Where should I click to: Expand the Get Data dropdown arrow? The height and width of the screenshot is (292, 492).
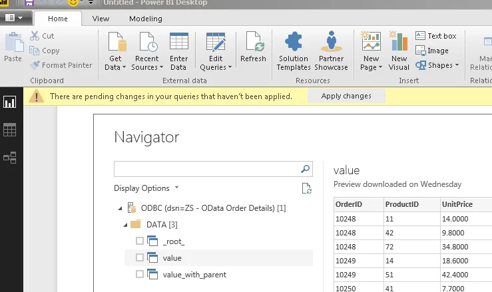(x=124, y=67)
